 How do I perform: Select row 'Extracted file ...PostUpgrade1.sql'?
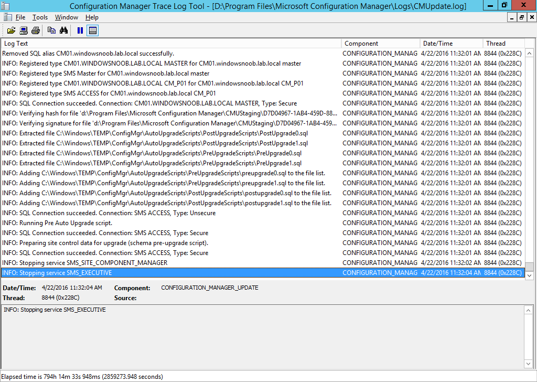263,143
